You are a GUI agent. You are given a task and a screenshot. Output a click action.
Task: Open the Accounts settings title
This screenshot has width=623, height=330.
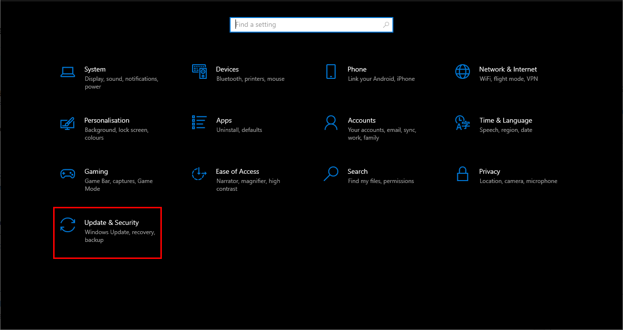click(x=362, y=120)
